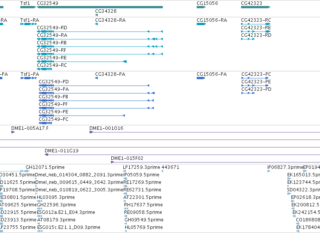Open transcript label CG42323-RE
320x233 pixels.
point(256,28)
